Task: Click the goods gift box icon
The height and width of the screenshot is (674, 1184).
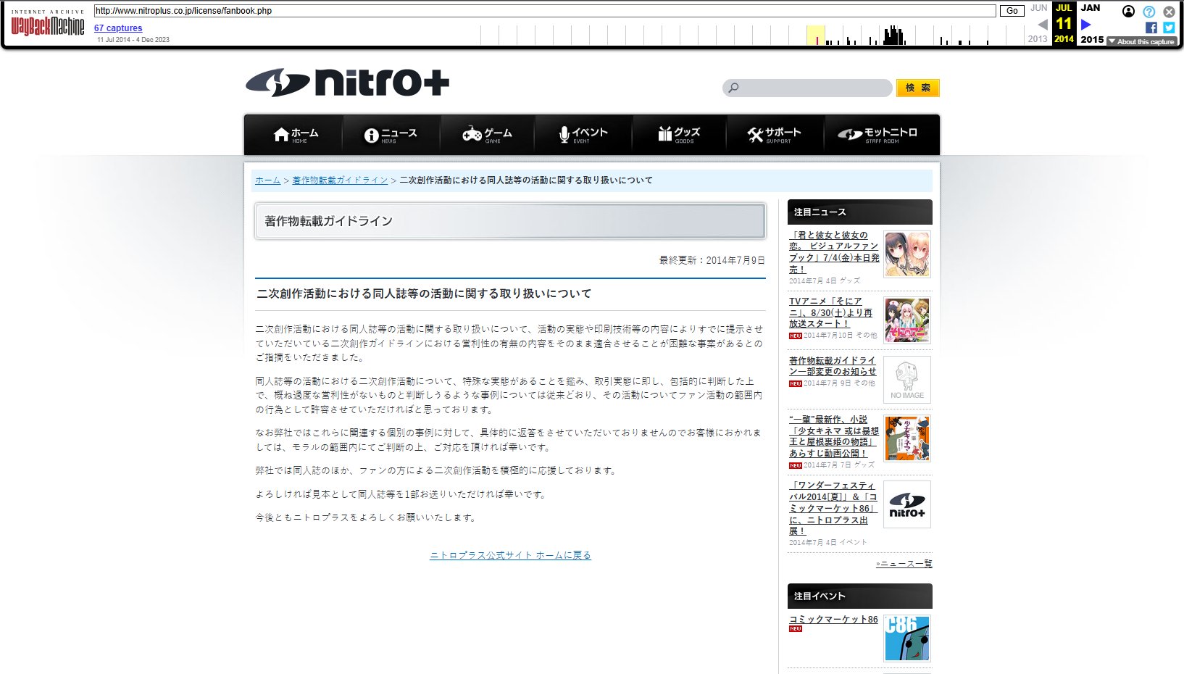Action: click(665, 134)
